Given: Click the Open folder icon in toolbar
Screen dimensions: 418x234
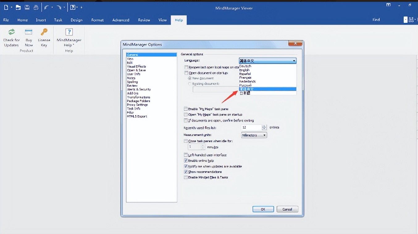Looking at the screenshot, I should [x=18, y=7].
